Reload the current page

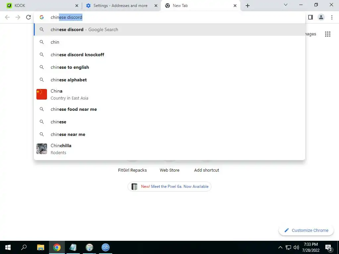click(x=28, y=17)
